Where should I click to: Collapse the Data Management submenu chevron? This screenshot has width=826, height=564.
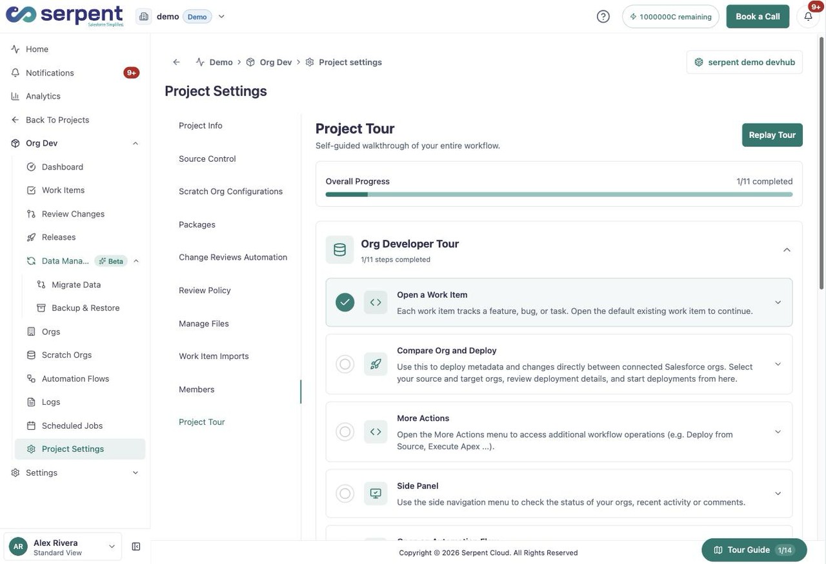pos(136,261)
